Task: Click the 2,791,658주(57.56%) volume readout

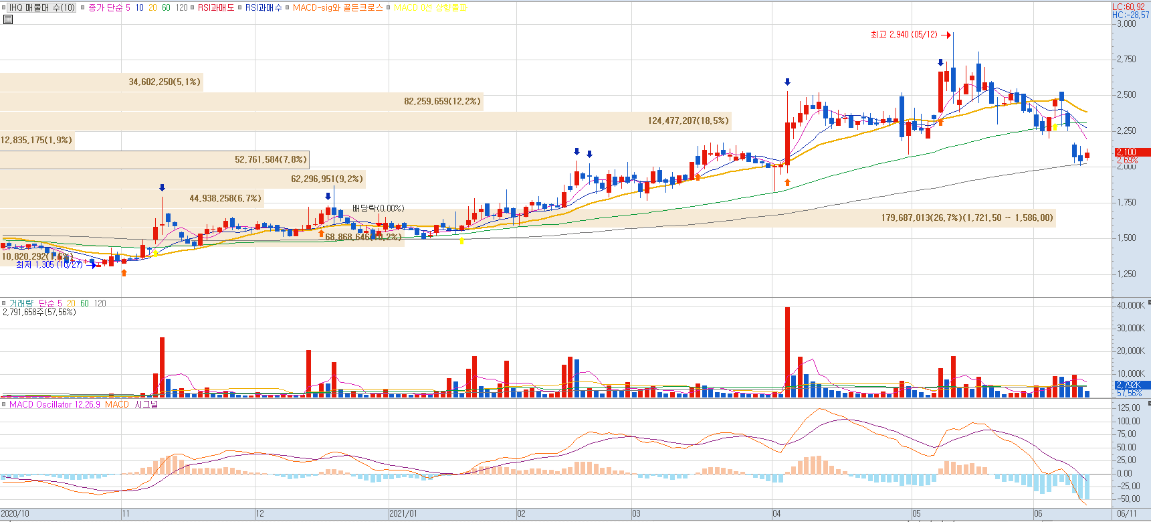Action: point(39,313)
